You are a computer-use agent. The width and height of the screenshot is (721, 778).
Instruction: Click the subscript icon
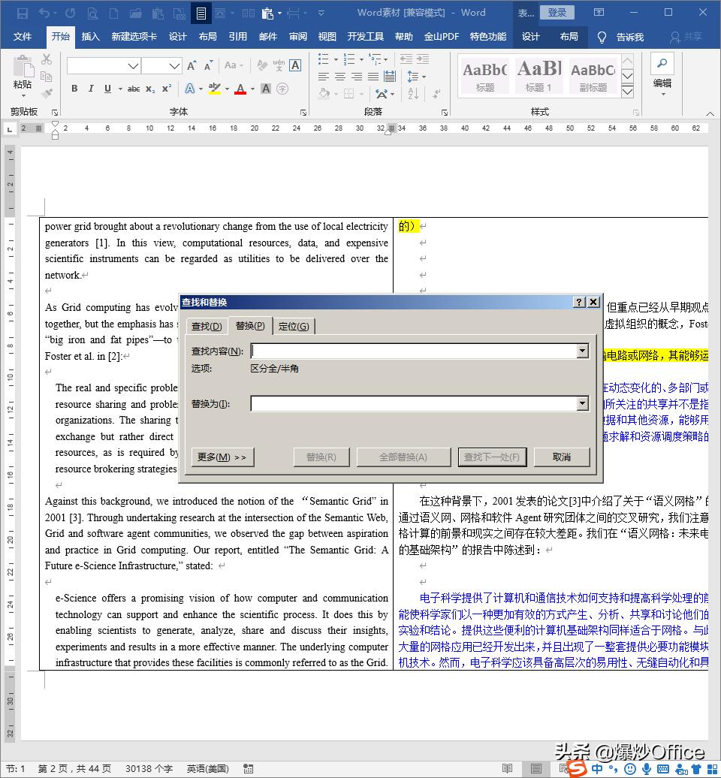click(152, 89)
